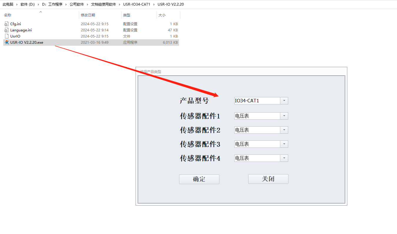This screenshot has height=234, width=397.
Task: Click the Language.ini file icon
Action: (7, 30)
